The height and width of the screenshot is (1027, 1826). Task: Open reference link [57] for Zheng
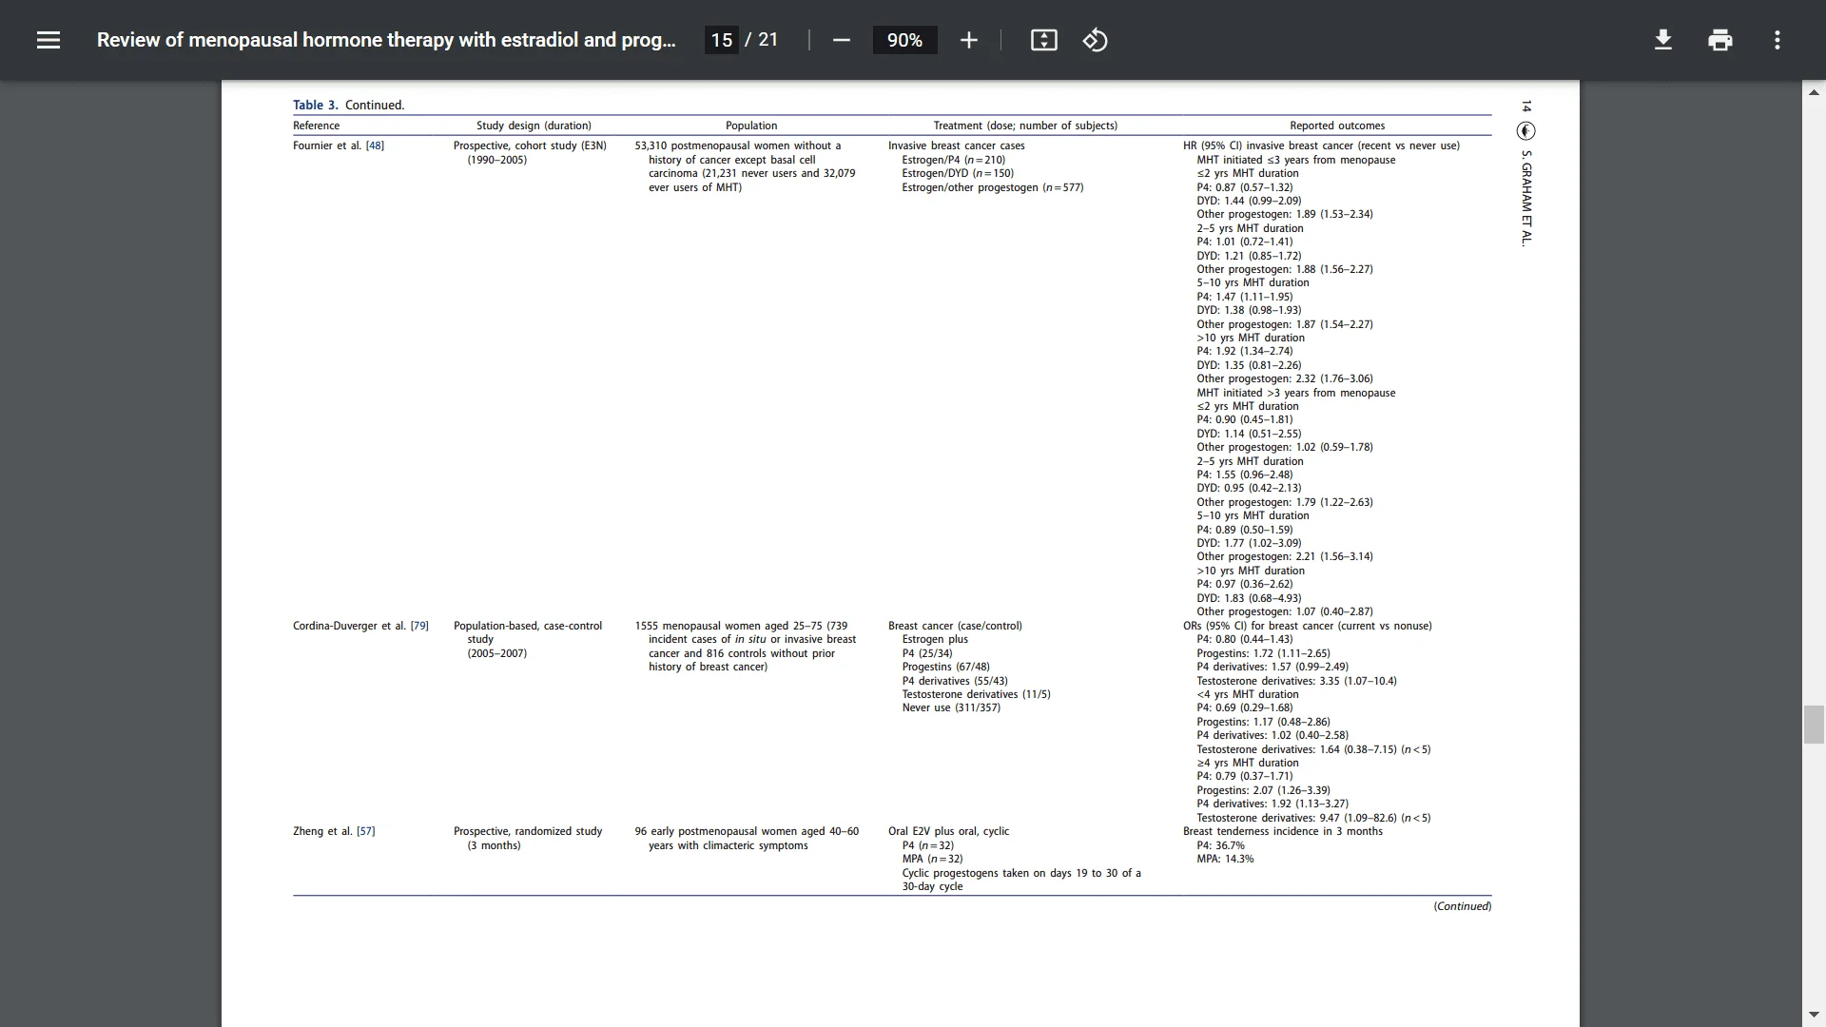tap(366, 831)
